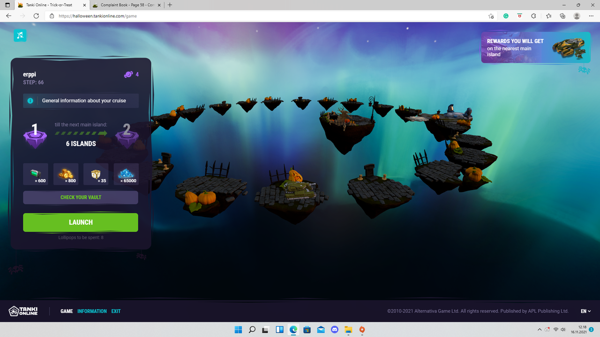Add this page to favorites
600x337 pixels.
(491, 16)
